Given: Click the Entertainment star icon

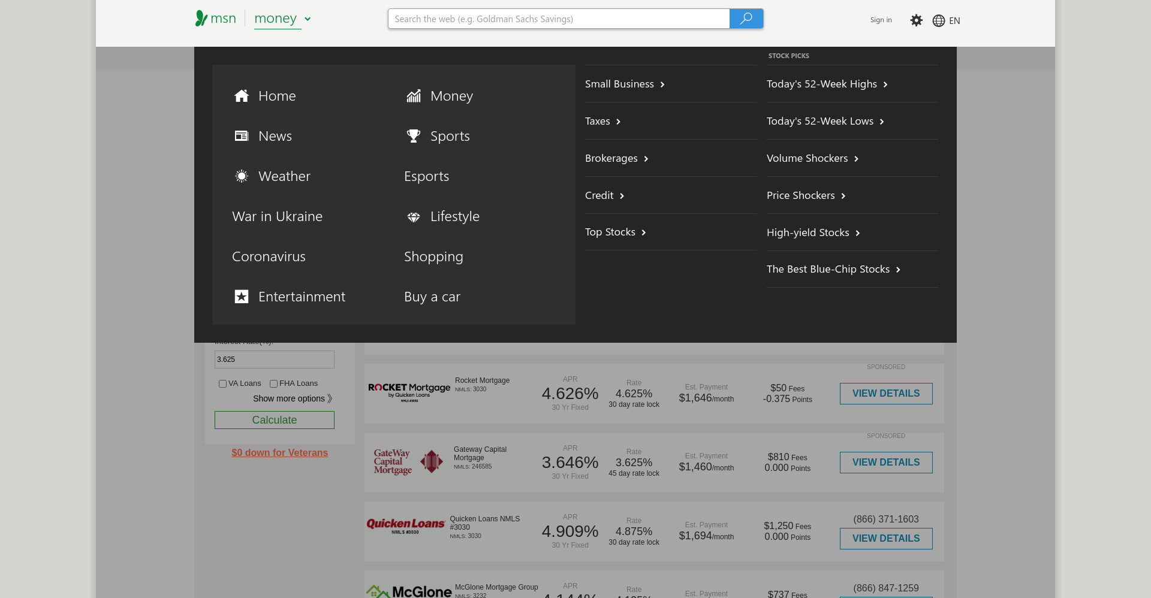Looking at the screenshot, I should [242, 297].
